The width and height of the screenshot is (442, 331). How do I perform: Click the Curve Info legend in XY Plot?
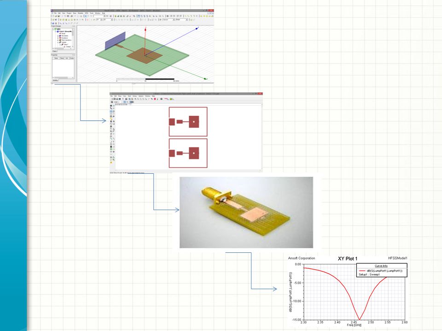[x=382, y=270]
